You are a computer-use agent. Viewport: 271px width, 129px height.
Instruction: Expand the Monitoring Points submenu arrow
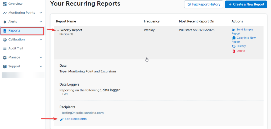pos(41,13)
